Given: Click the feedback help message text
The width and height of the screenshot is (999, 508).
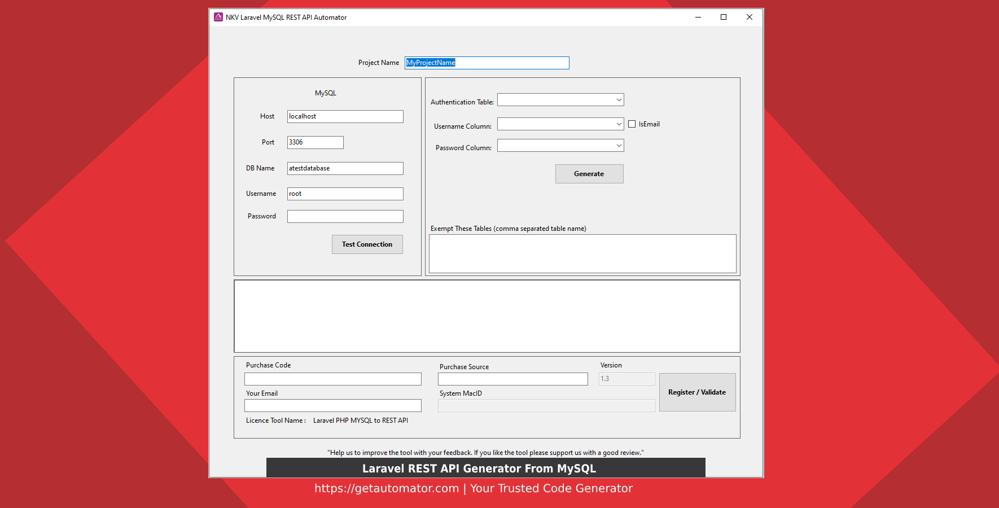Looking at the screenshot, I should click(485, 453).
